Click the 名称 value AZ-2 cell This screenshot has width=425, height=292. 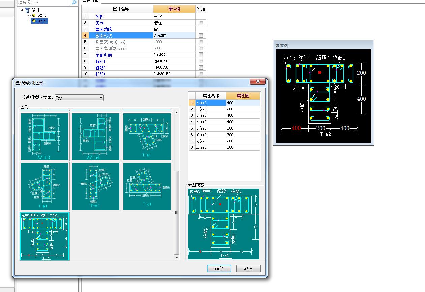click(x=174, y=16)
